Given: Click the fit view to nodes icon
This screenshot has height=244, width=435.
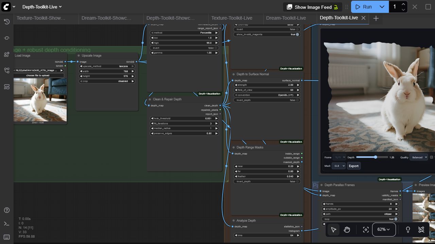Looking at the screenshot, I should (x=366, y=229).
